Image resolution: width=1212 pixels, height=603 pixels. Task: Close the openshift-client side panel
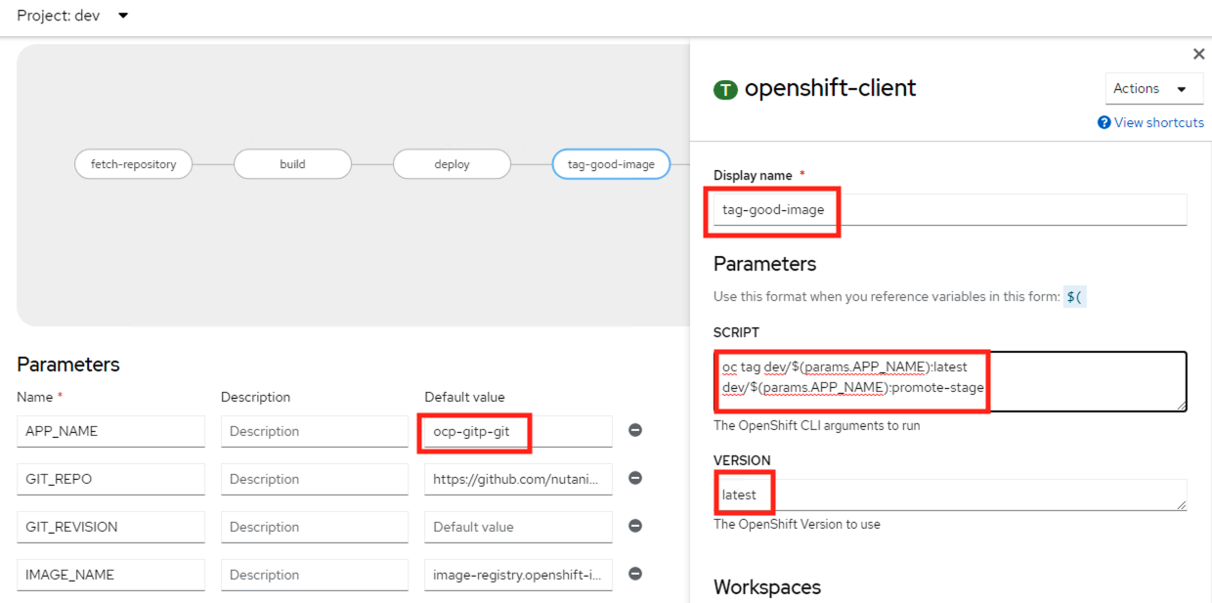click(1198, 55)
